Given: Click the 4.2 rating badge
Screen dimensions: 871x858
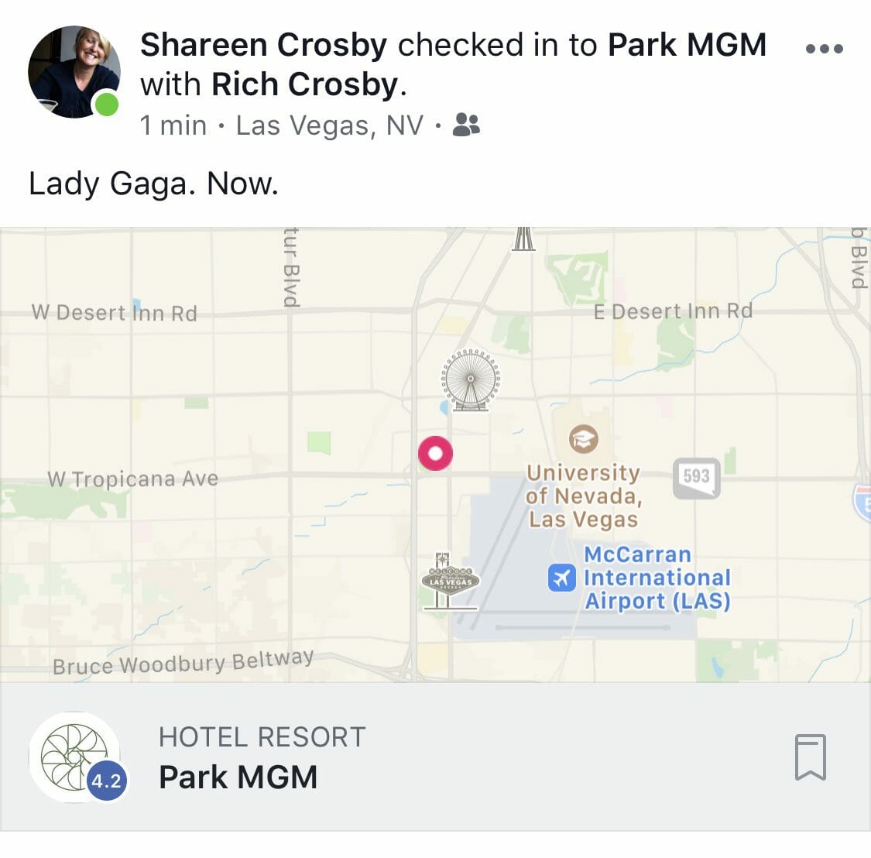Looking at the screenshot, I should [x=106, y=781].
